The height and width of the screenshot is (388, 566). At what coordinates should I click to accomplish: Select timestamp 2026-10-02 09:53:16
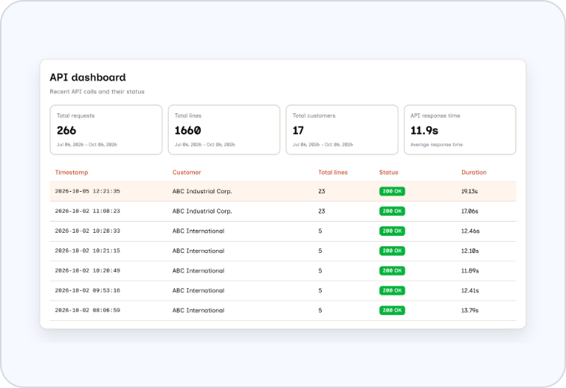point(87,290)
